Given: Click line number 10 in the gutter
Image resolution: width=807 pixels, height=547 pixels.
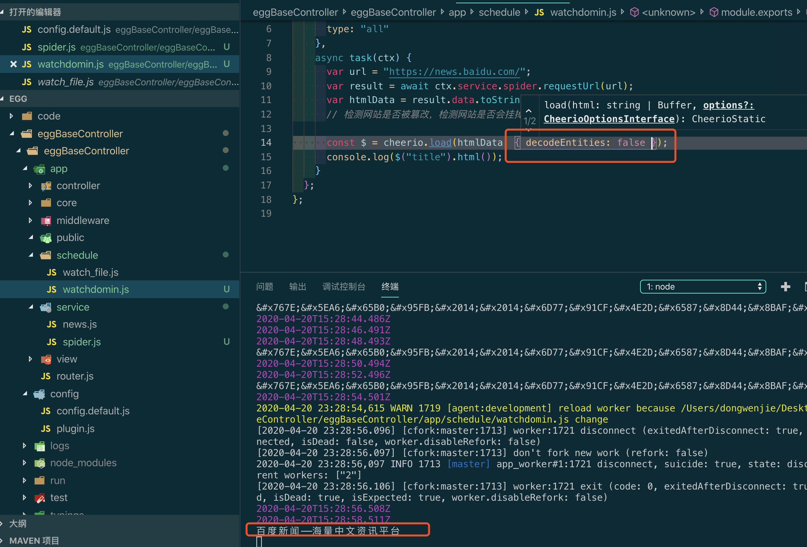Looking at the screenshot, I should tap(266, 86).
